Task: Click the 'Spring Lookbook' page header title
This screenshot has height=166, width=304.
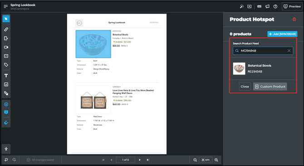Action: (117, 23)
